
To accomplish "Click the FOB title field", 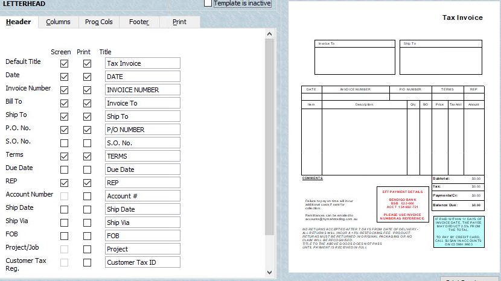I will pyautogui.click(x=142, y=236).
